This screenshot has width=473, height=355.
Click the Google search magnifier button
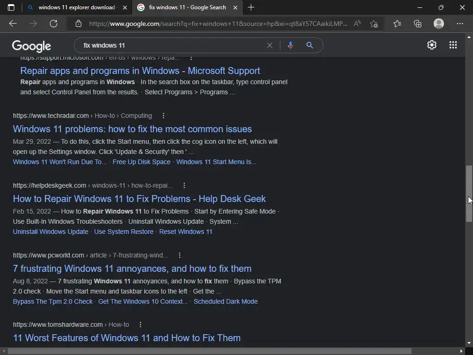pyautogui.click(x=310, y=45)
